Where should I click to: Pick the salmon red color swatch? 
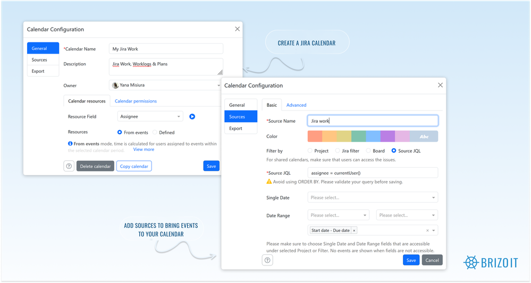[315, 136]
